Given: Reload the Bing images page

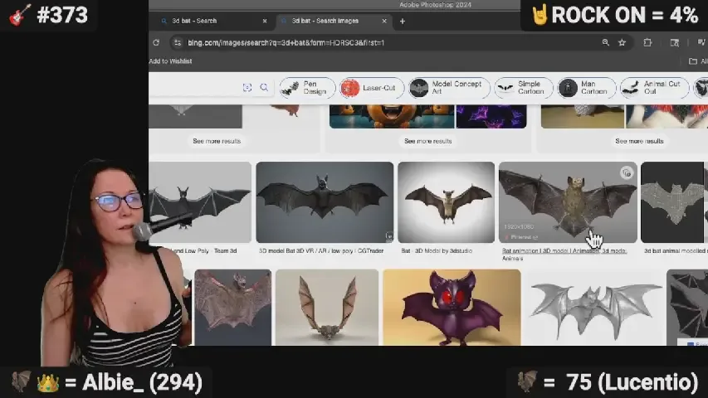Looking at the screenshot, I should click(156, 42).
